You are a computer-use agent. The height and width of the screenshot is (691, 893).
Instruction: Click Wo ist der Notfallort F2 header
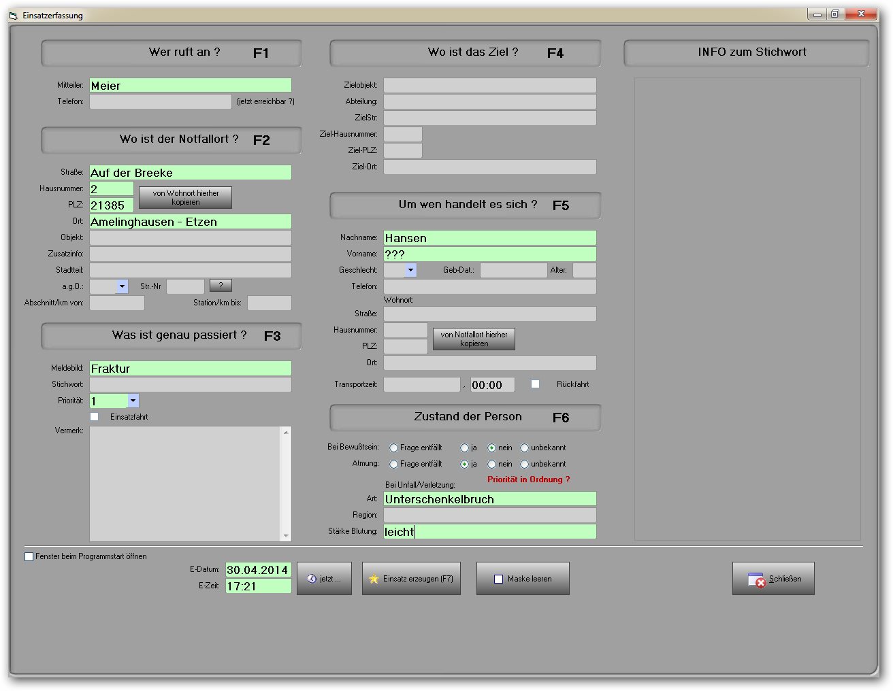click(172, 140)
